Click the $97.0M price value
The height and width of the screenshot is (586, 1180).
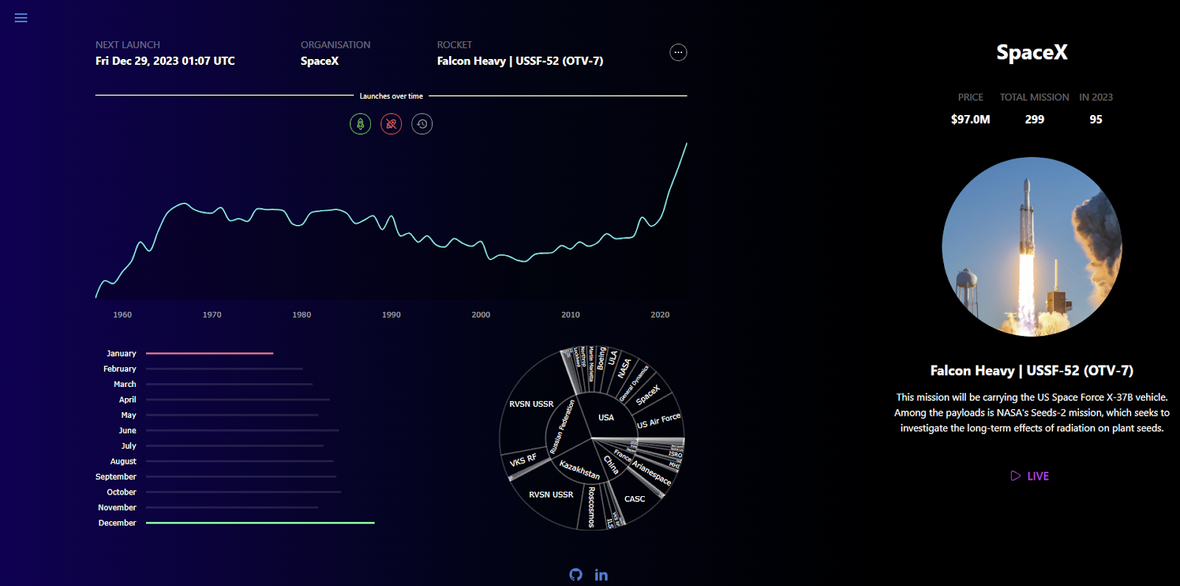coord(971,119)
